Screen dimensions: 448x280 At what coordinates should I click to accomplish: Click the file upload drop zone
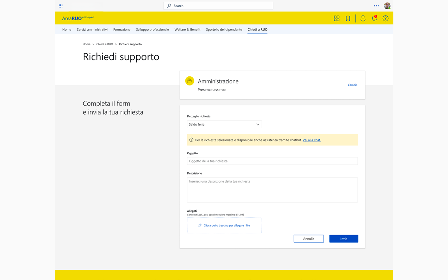[x=224, y=225]
